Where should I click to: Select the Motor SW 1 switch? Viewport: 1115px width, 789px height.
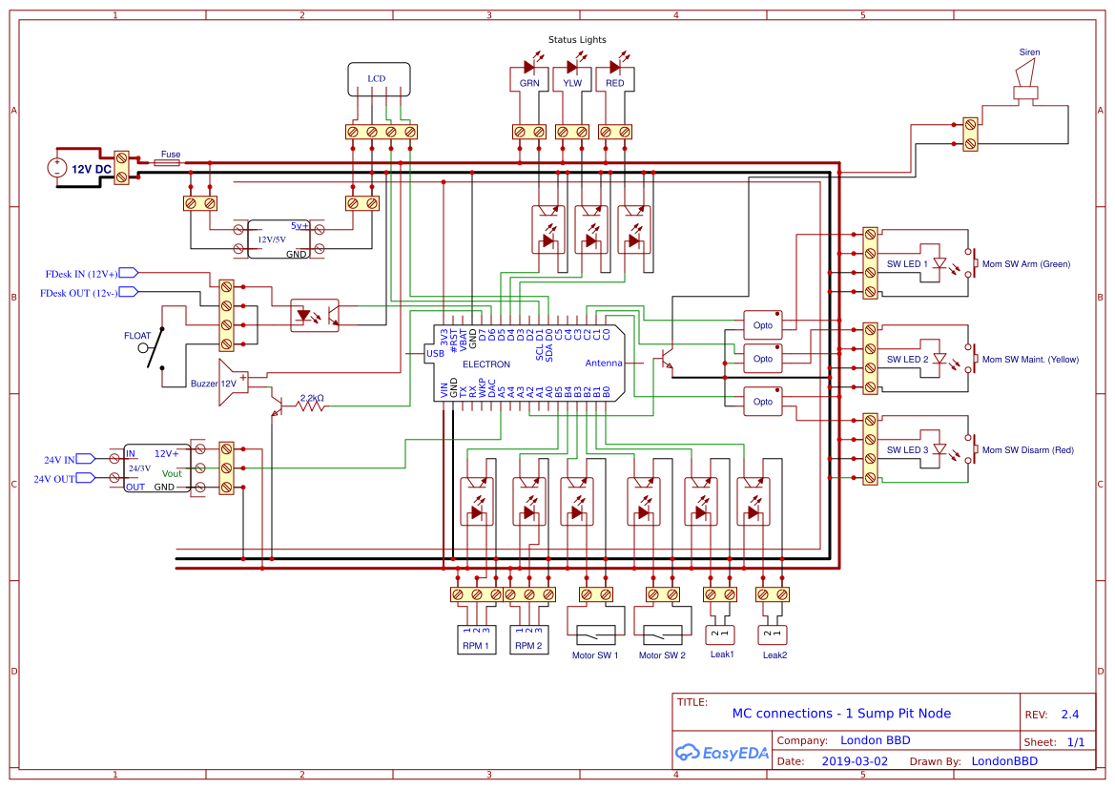[595, 633]
